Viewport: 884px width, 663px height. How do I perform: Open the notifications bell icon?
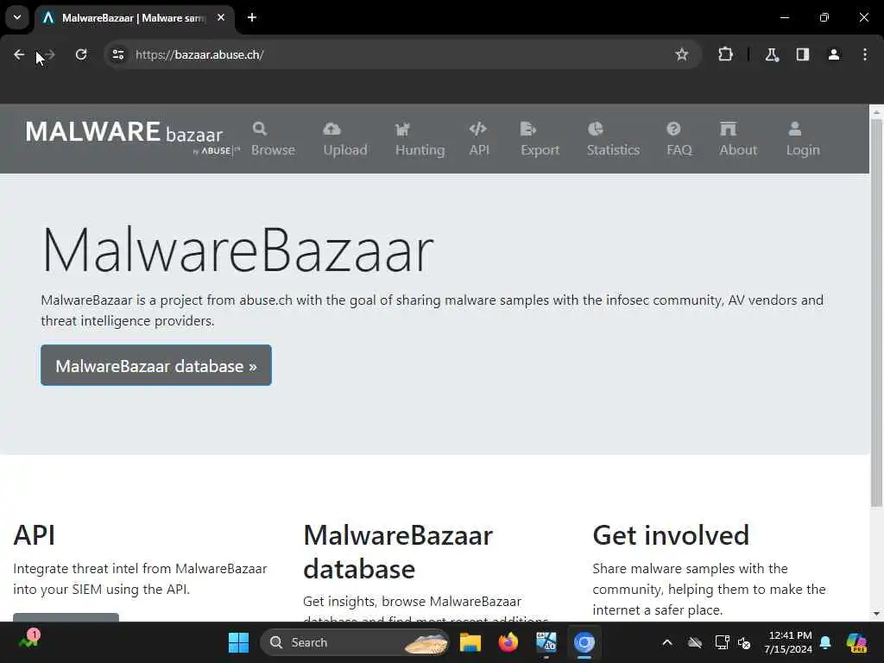coord(825,642)
